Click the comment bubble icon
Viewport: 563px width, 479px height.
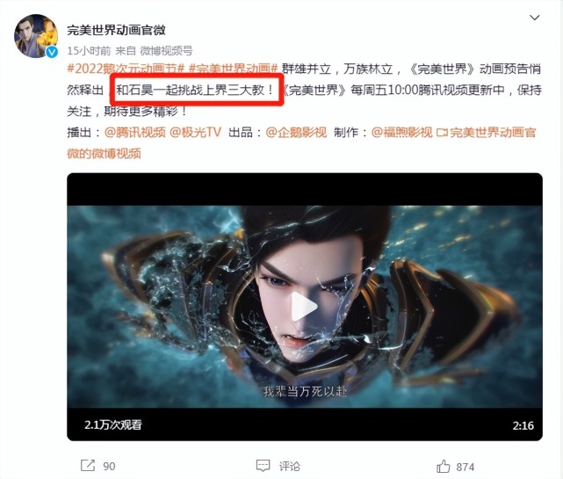[263, 466]
